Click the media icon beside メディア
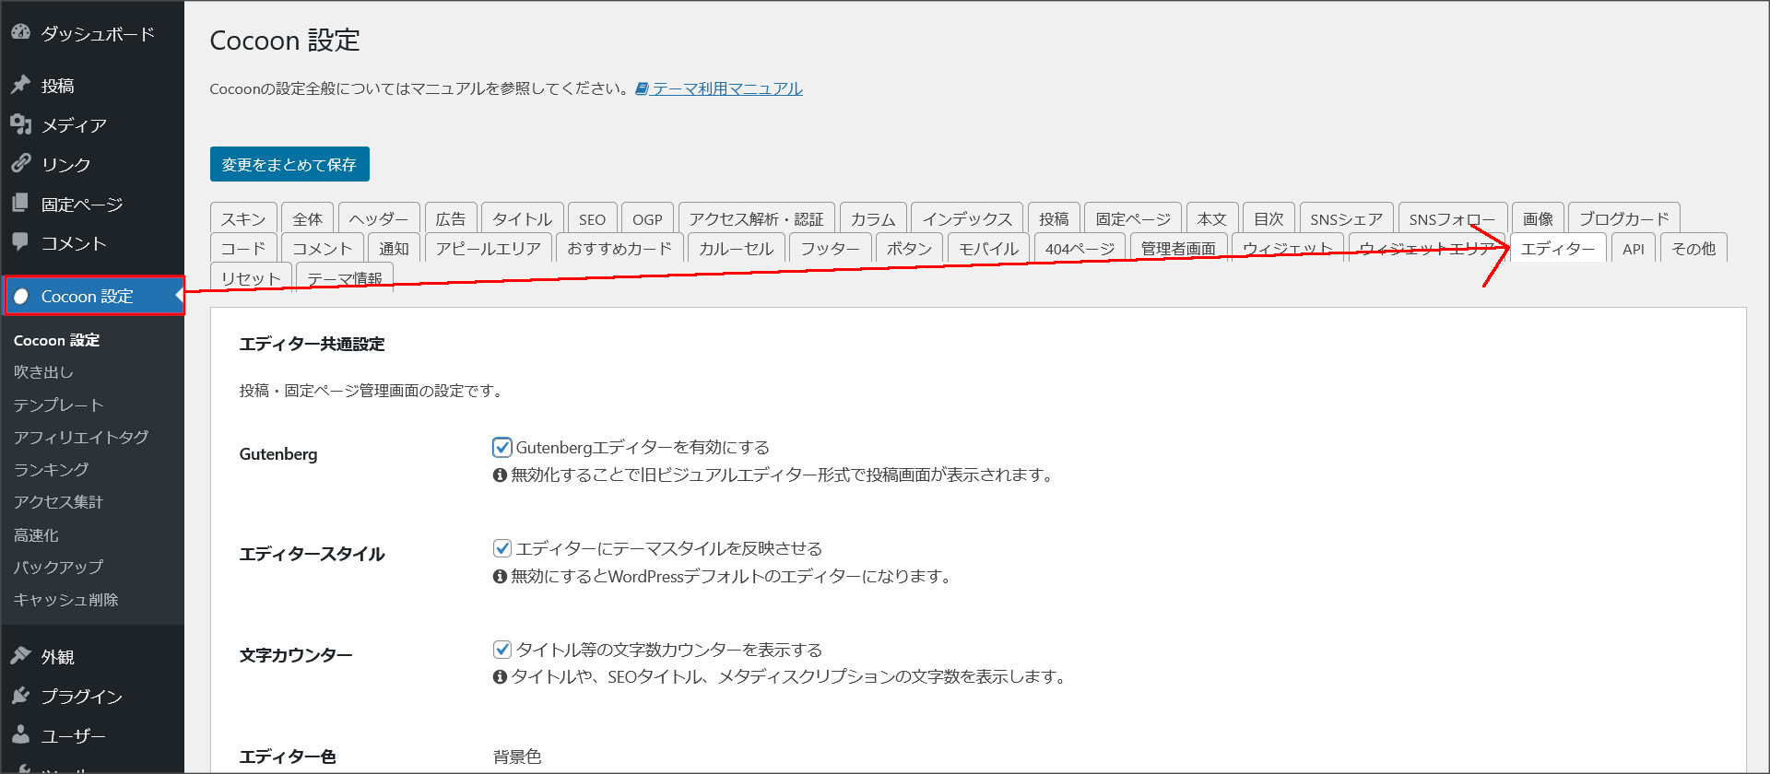Screen dimensions: 1770x774 [20, 124]
